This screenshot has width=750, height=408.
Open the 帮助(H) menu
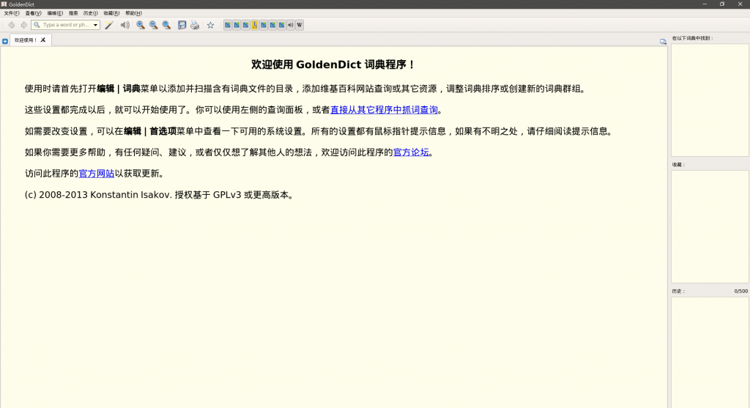(x=133, y=13)
